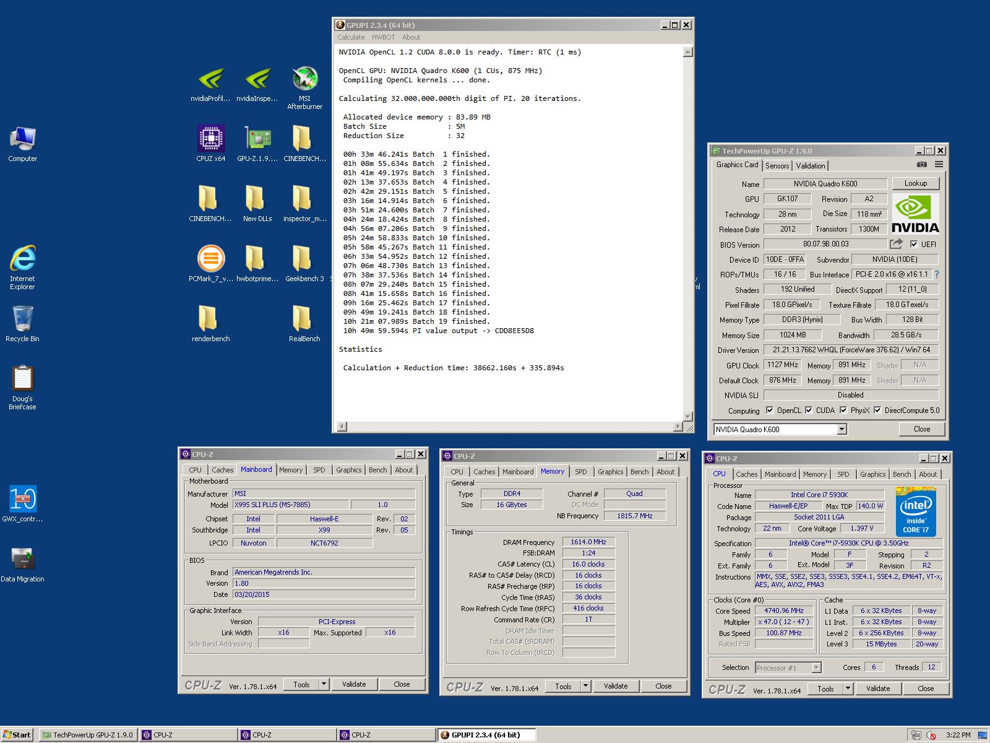Click Validate in the Memory CPU-Z window
The image size is (990, 743).
pyautogui.click(x=616, y=686)
